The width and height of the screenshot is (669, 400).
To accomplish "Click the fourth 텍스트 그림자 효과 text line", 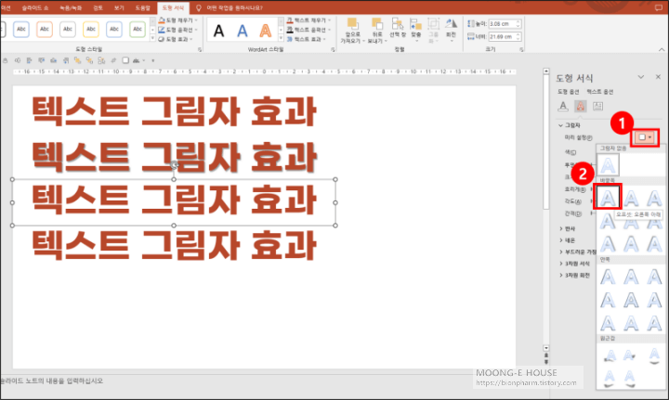I will coord(174,244).
